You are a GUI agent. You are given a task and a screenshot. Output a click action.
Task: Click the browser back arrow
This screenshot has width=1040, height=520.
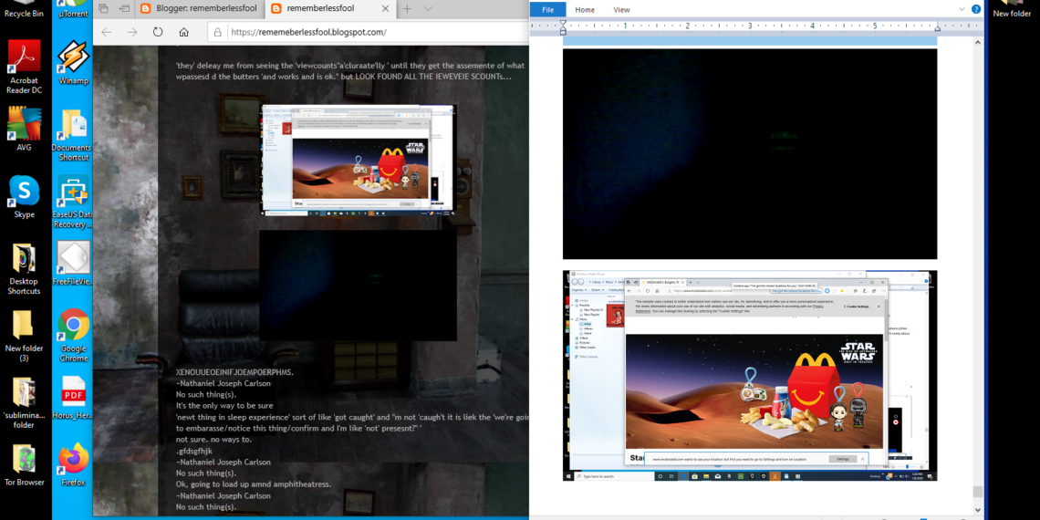[x=107, y=32]
